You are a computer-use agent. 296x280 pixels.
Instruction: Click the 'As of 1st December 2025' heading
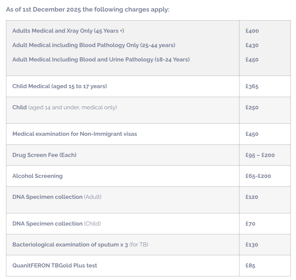pos(88,9)
